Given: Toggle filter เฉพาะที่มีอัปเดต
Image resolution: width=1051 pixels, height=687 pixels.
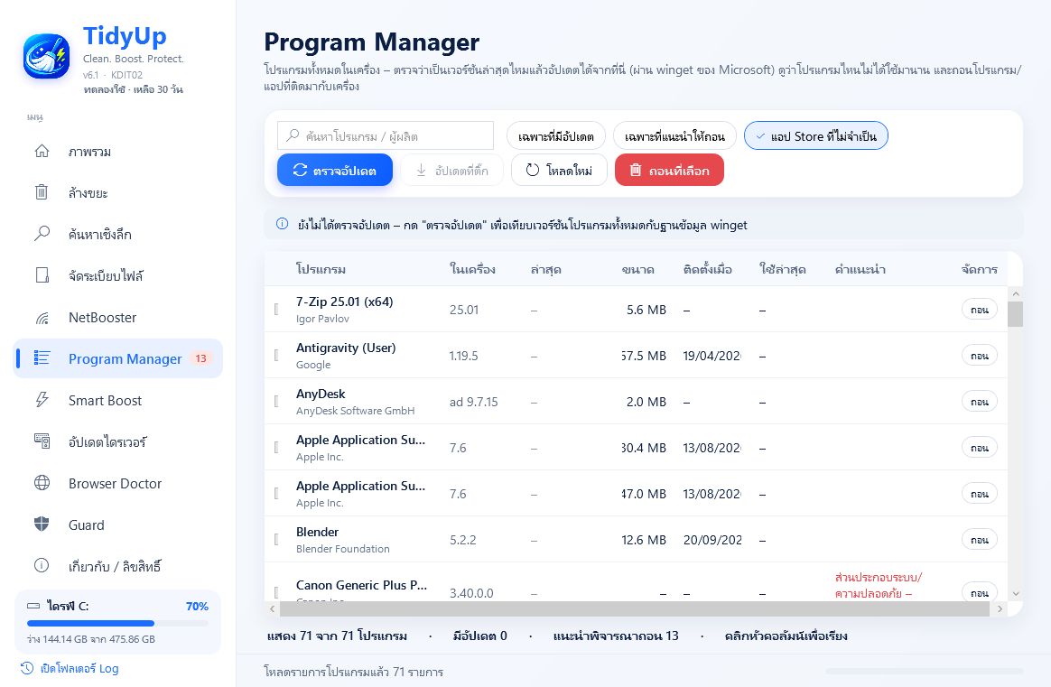Looking at the screenshot, I should pos(555,136).
